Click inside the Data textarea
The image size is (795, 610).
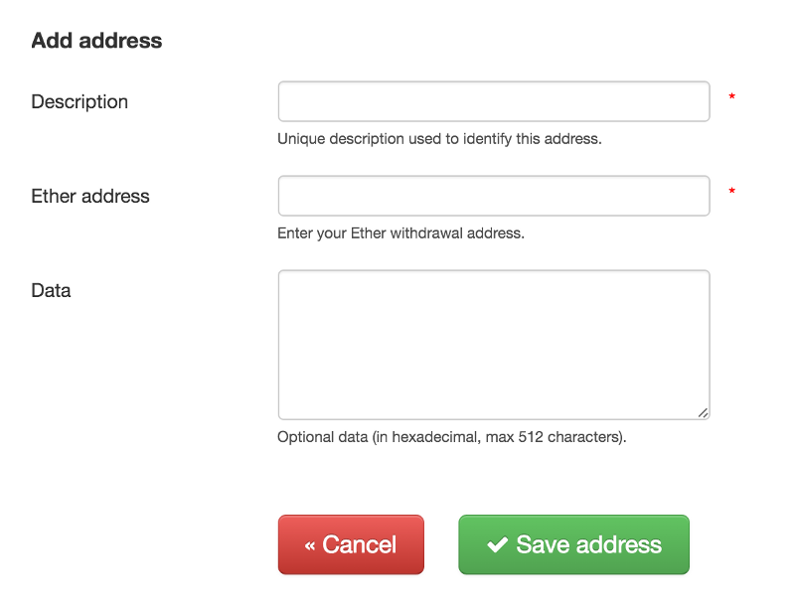[493, 344]
